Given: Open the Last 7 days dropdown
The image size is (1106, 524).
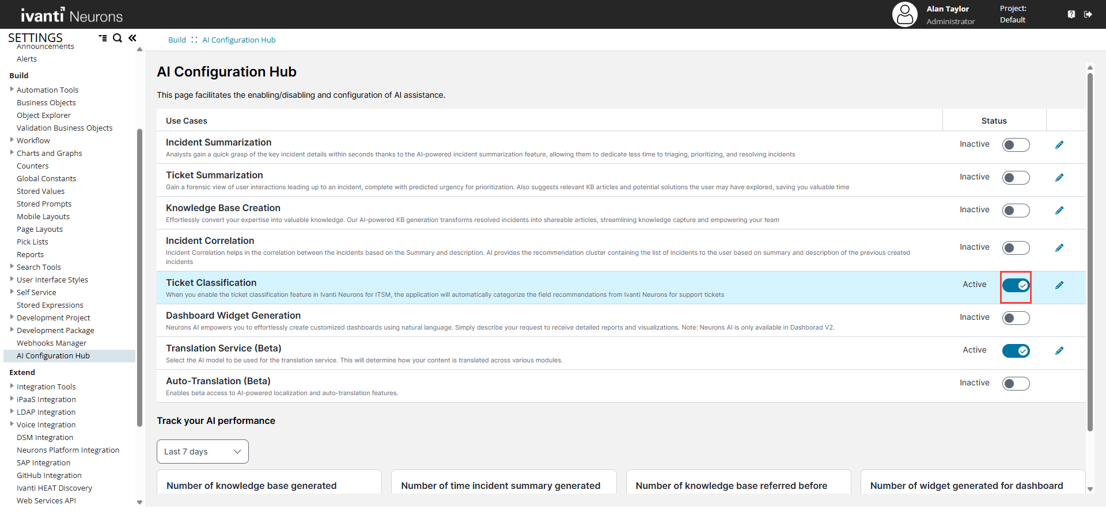Looking at the screenshot, I should [202, 452].
